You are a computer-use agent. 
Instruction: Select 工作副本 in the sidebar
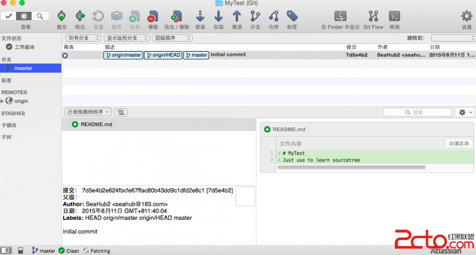[x=25, y=46]
